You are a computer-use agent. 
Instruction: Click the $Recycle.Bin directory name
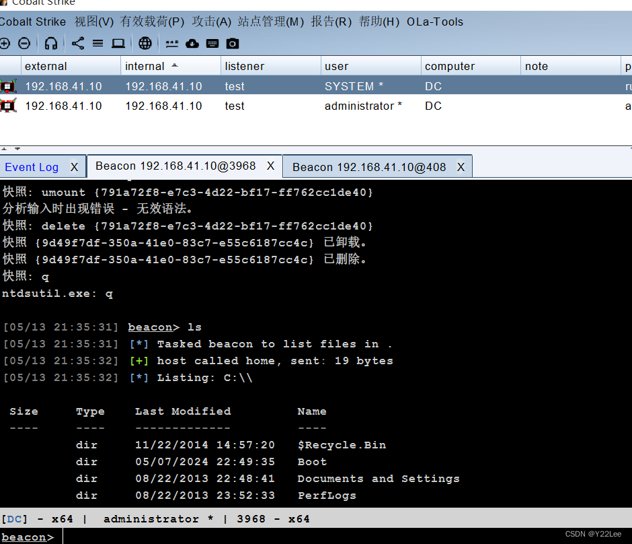click(342, 445)
